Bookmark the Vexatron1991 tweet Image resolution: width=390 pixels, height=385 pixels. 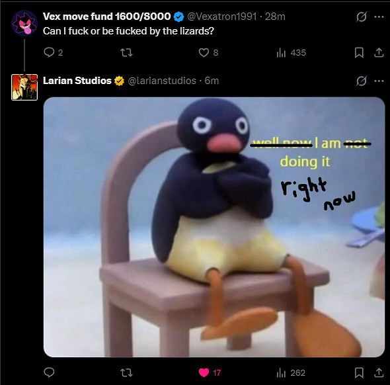(359, 52)
